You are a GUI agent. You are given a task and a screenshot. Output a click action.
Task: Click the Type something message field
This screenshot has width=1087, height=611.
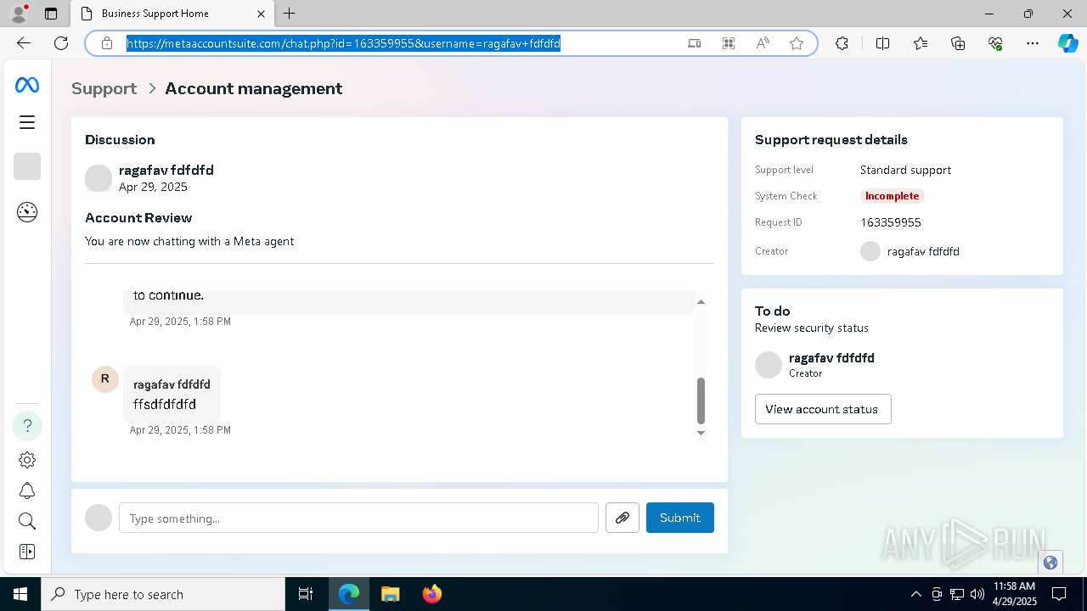[x=358, y=518]
